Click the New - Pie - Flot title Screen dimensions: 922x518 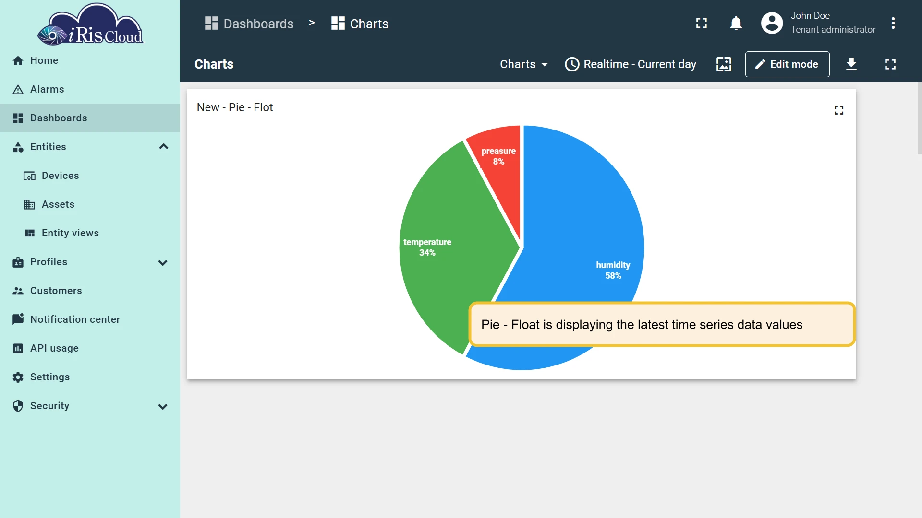pyautogui.click(x=235, y=107)
